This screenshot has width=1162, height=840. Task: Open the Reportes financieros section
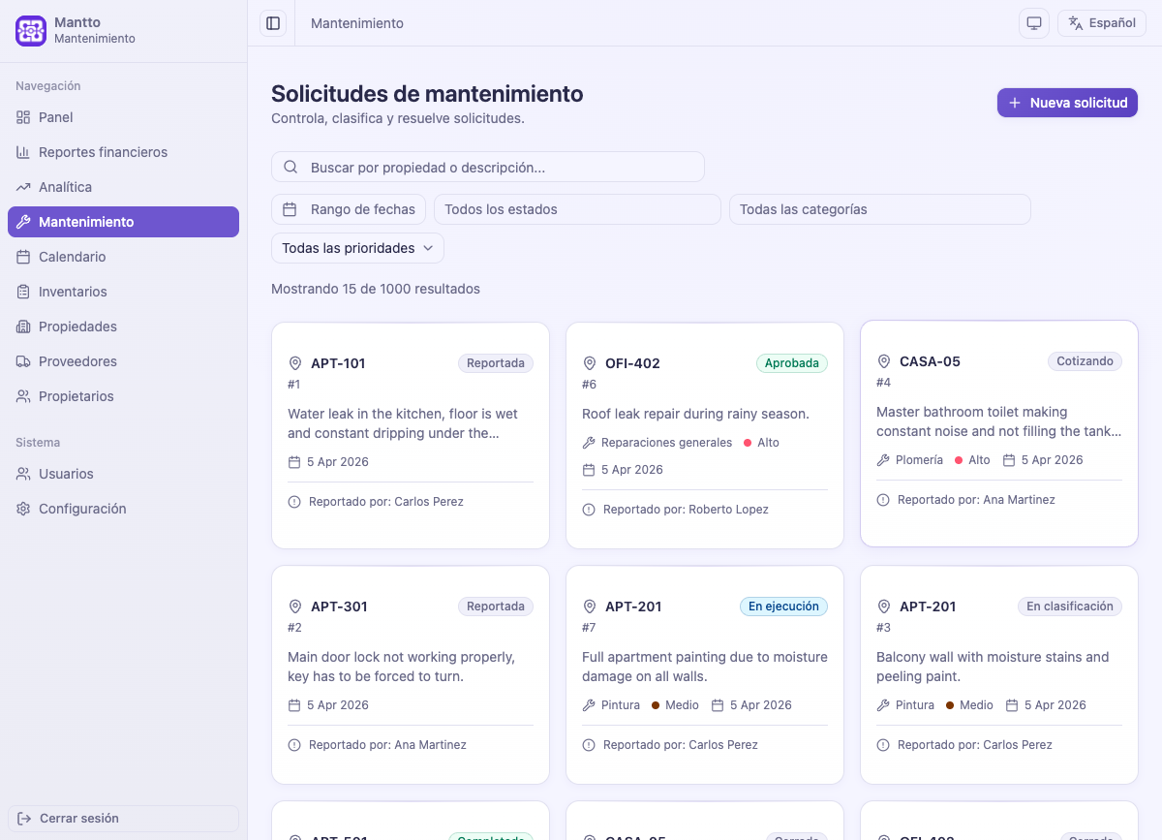(103, 152)
